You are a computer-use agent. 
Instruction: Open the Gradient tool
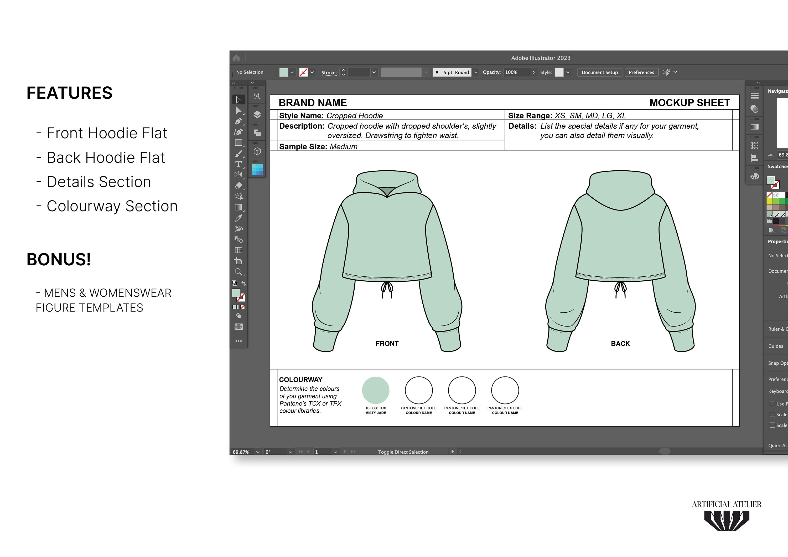239,207
